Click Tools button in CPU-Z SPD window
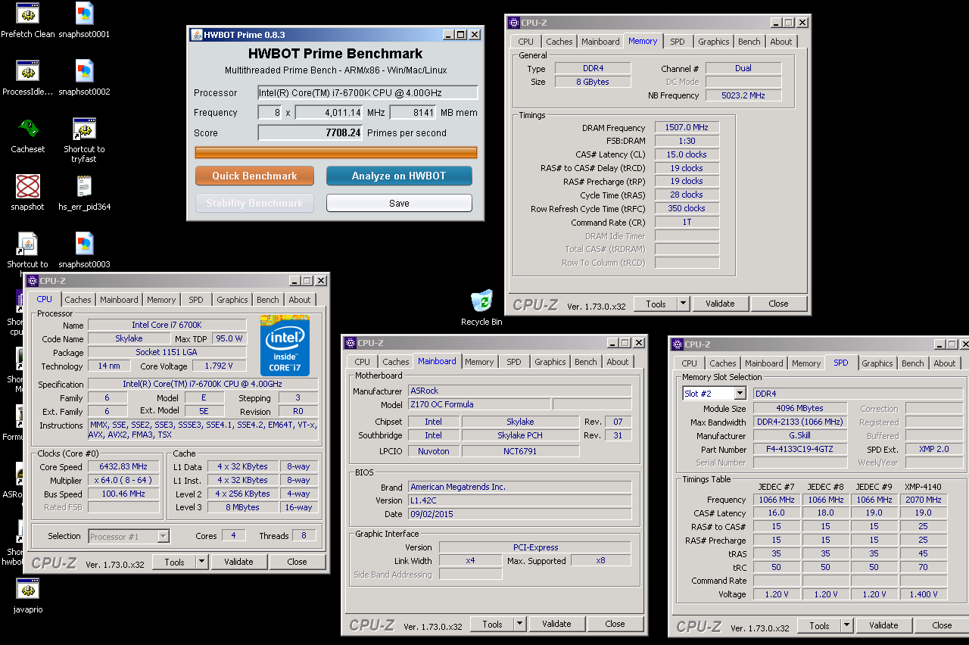The height and width of the screenshot is (645, 969). pos(819,625)
